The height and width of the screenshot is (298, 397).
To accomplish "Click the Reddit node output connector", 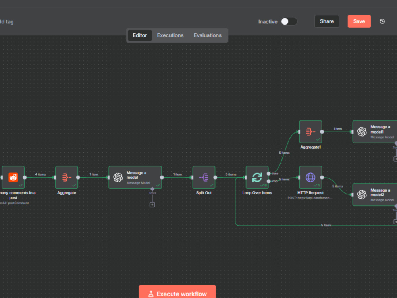I will (25, 177).
